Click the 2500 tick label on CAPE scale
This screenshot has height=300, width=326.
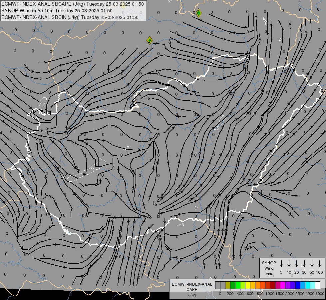pos(300,294)
